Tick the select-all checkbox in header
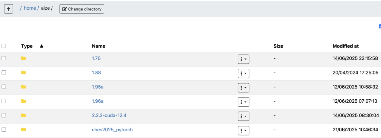The image size is (381, 138). click(x=4, y=46)
